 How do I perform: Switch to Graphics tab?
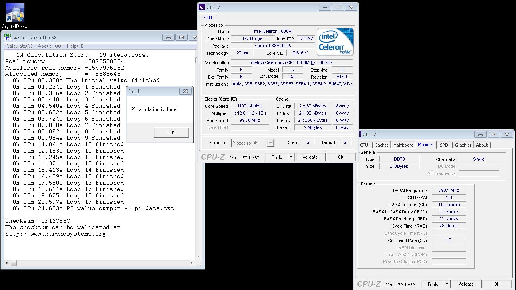[x=463, y=145]
